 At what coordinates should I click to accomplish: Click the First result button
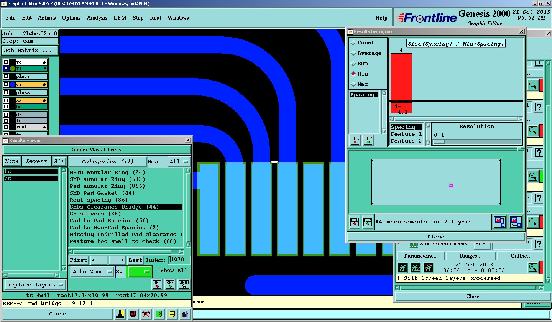click(79, 260)
